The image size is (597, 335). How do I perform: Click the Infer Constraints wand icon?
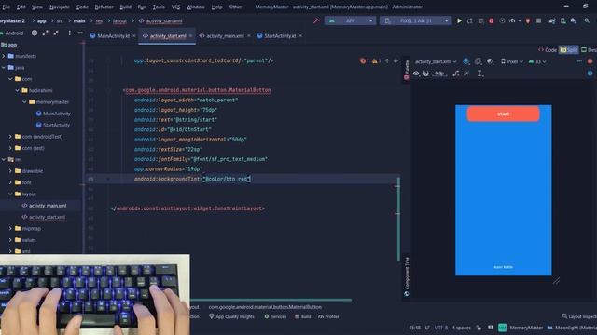(466, 74)
